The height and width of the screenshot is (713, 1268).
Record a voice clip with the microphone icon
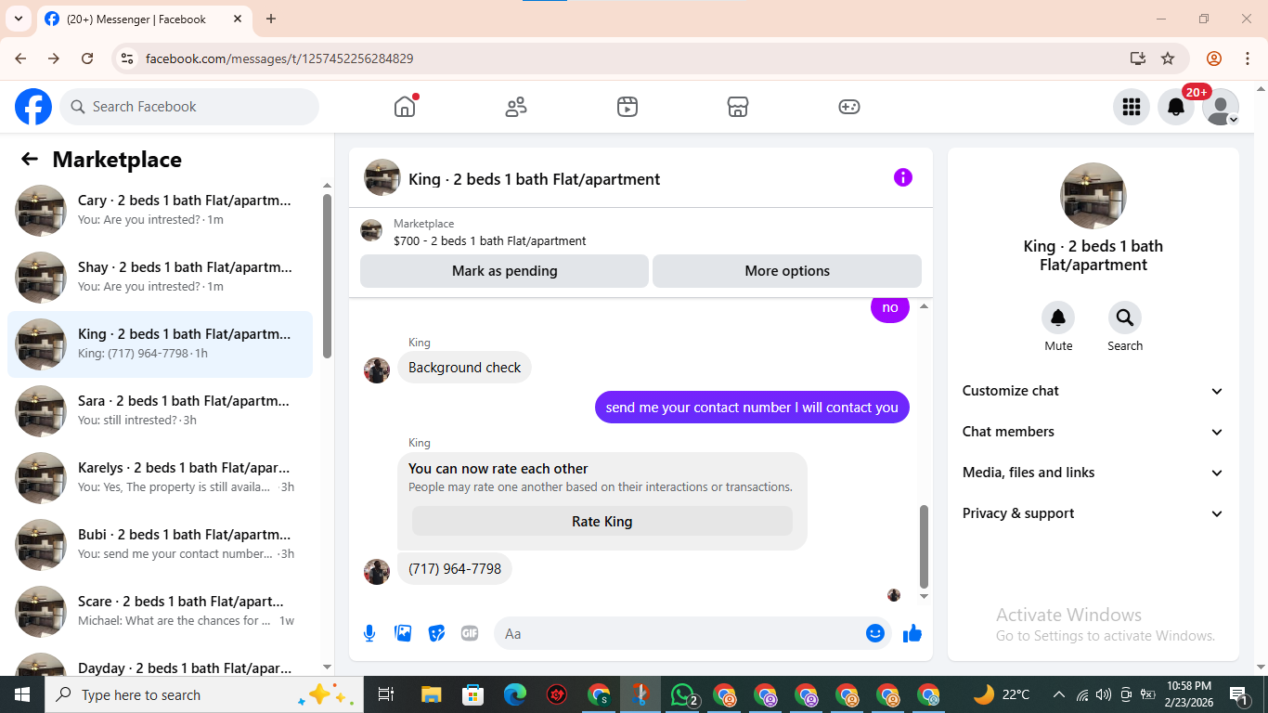click(x=369, y=633)
